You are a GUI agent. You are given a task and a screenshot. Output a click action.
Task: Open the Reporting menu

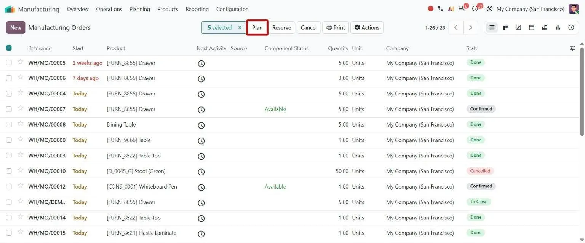pyautogui.click(x=197, y=9)
